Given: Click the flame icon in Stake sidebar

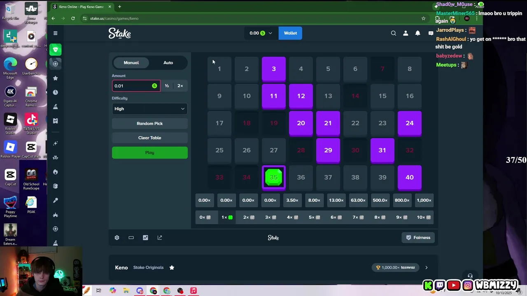Looking at the screenshot, I should pyautogui.click(x=56, y=172).
